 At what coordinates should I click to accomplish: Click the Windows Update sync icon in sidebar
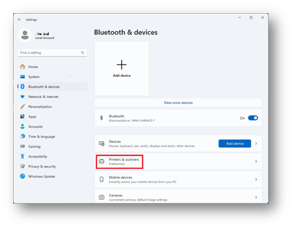point(23,176)
